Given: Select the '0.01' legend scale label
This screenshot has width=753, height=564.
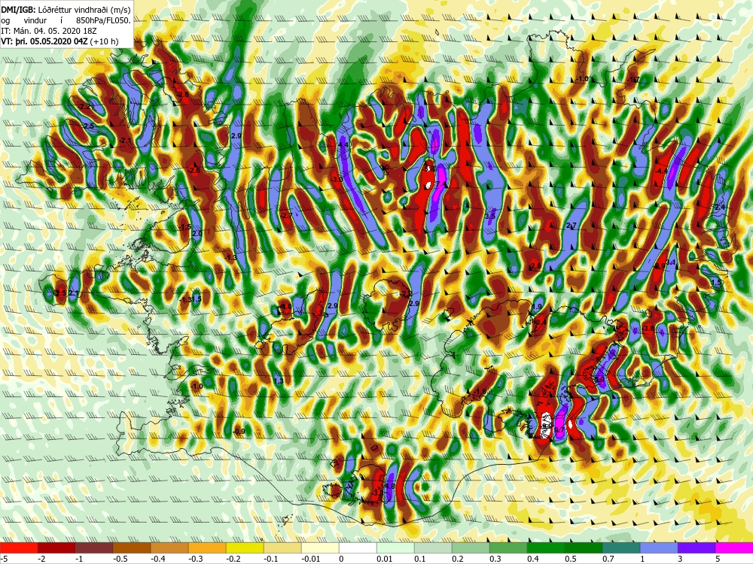Looking at the screenshot, I should pyautogui.click(x=385, y=559).
